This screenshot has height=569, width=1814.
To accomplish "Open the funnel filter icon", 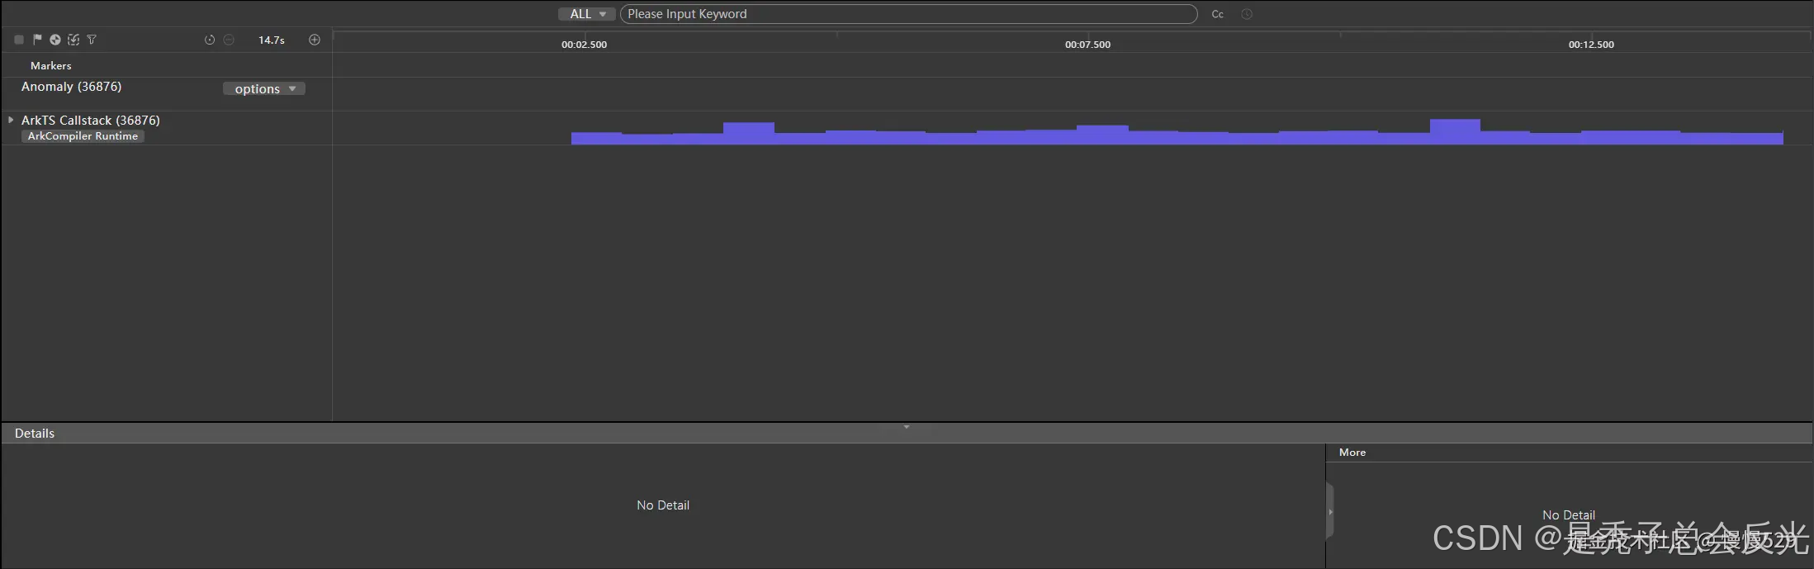I will pyautogui.click(x=92, y=40).
